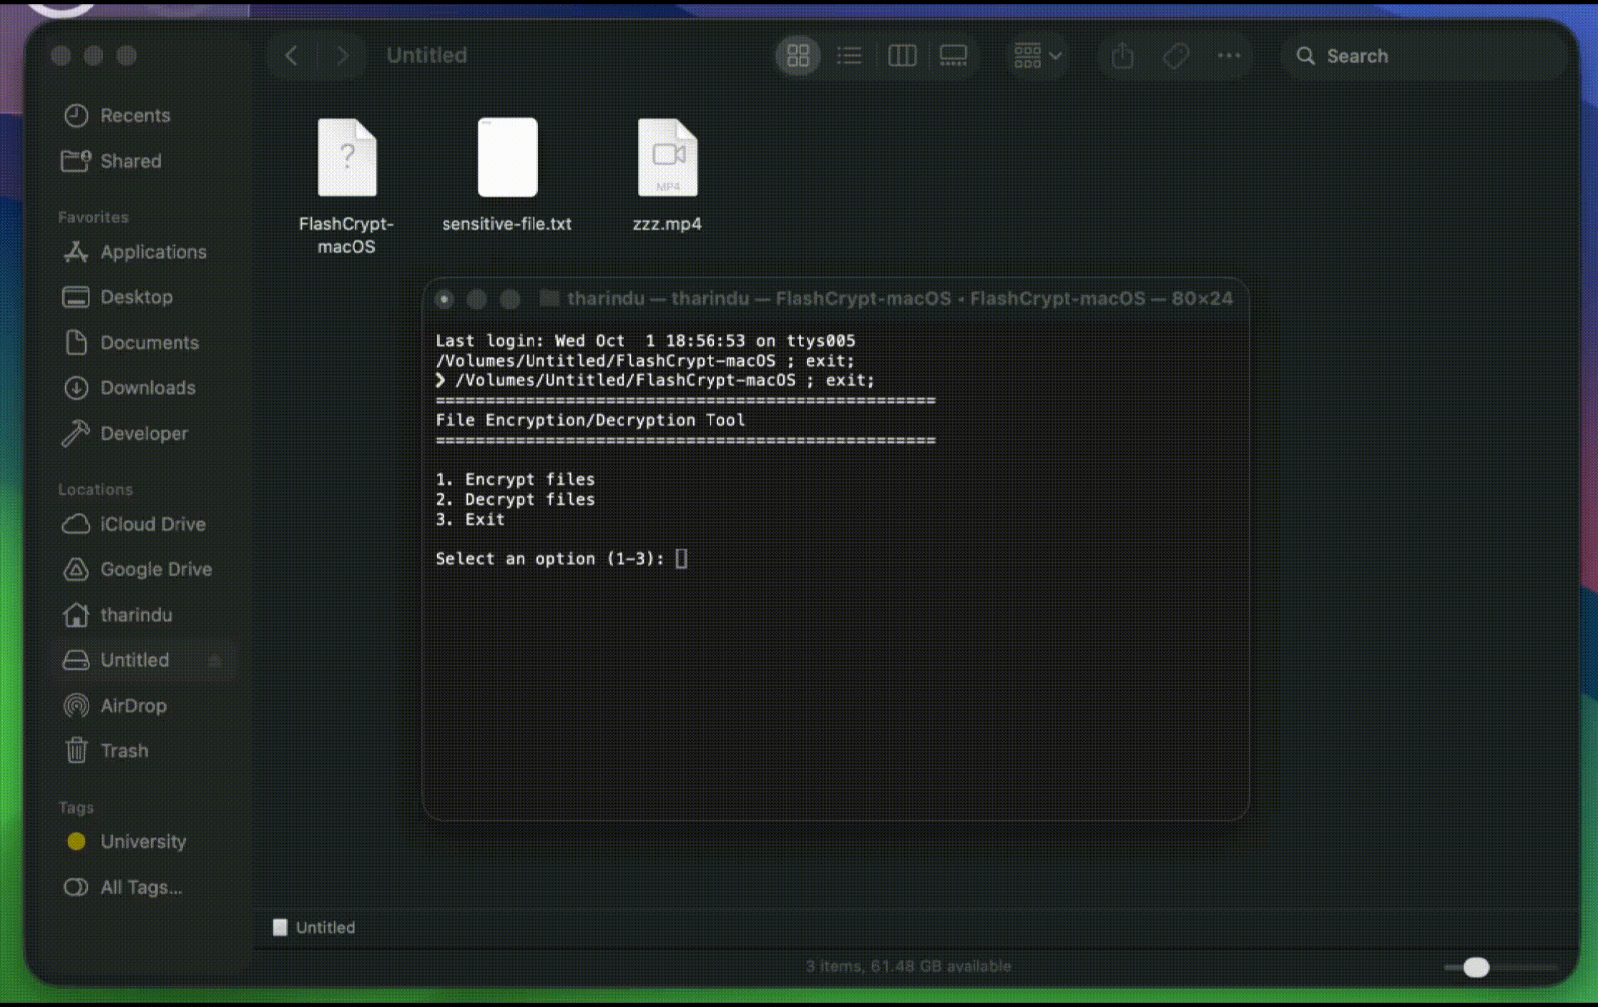Select the sensitive-file.txt file

coord(507,158)
